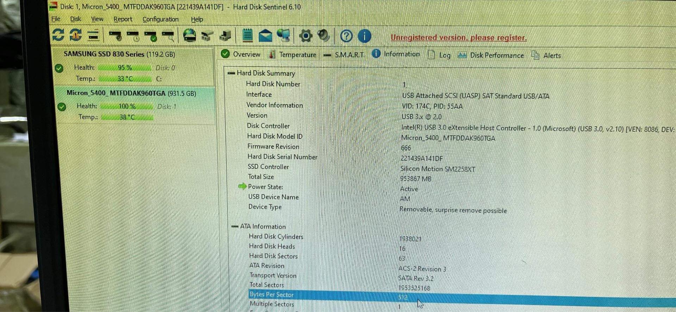Click the 'Disk Controller' row label
The height and width of the screenshot is (312, 676).
pos(268,126)
